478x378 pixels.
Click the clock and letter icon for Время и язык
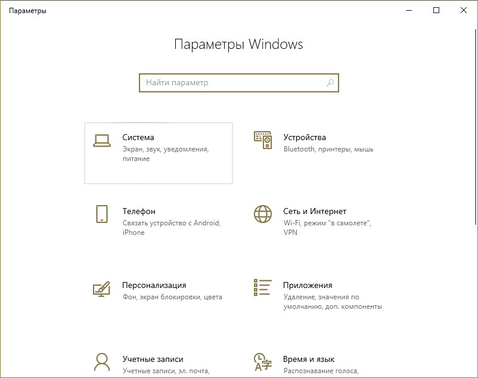coord(263,362)
